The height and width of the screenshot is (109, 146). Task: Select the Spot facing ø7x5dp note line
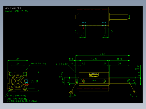17,99
